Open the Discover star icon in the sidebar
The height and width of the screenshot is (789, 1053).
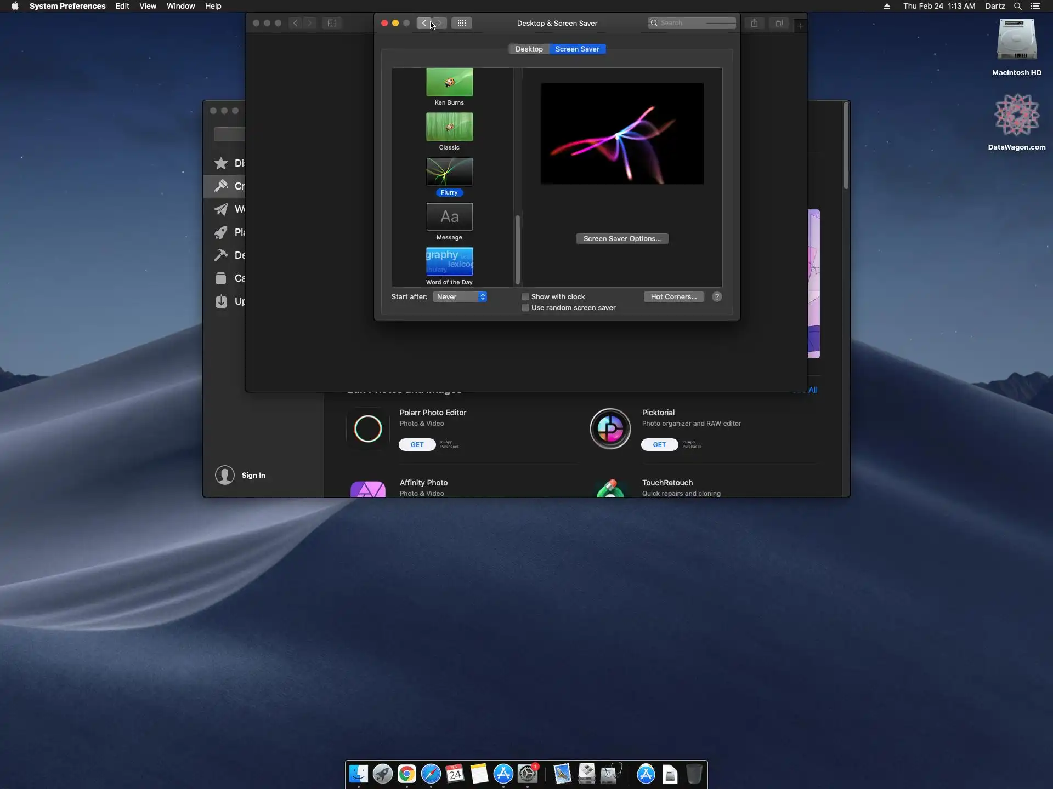[221, 163]
